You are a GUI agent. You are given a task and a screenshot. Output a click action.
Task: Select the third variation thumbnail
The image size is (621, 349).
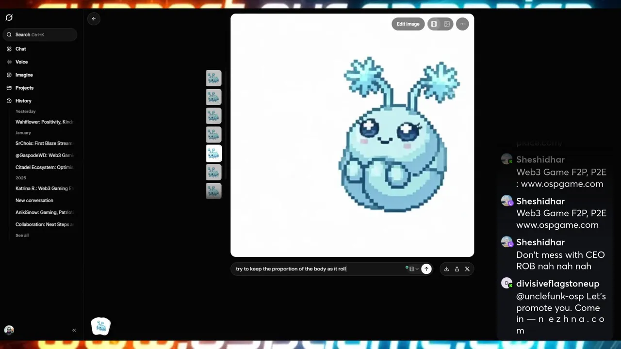[x=213, y=116]
